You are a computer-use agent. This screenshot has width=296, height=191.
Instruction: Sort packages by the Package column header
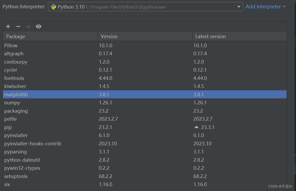point(16,36)
